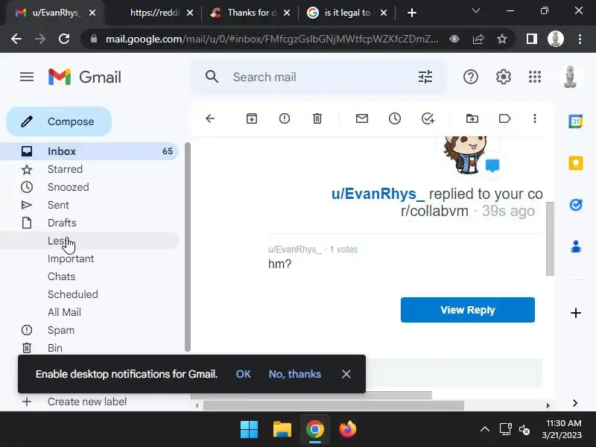Viewport: 596px width, 447px height.
Task: Click OK to enable desktop notifications
Action: click(x=244, y=375)
